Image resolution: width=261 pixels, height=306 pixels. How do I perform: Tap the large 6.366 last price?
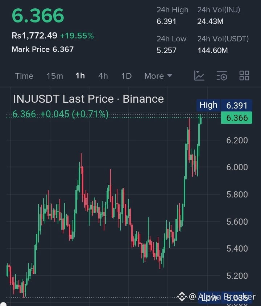coord(38,15)
